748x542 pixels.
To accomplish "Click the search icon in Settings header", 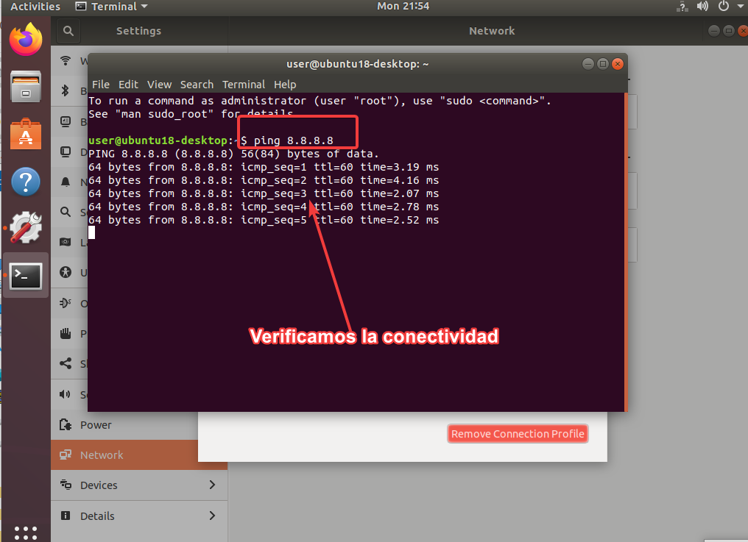I will pos(68,31).
